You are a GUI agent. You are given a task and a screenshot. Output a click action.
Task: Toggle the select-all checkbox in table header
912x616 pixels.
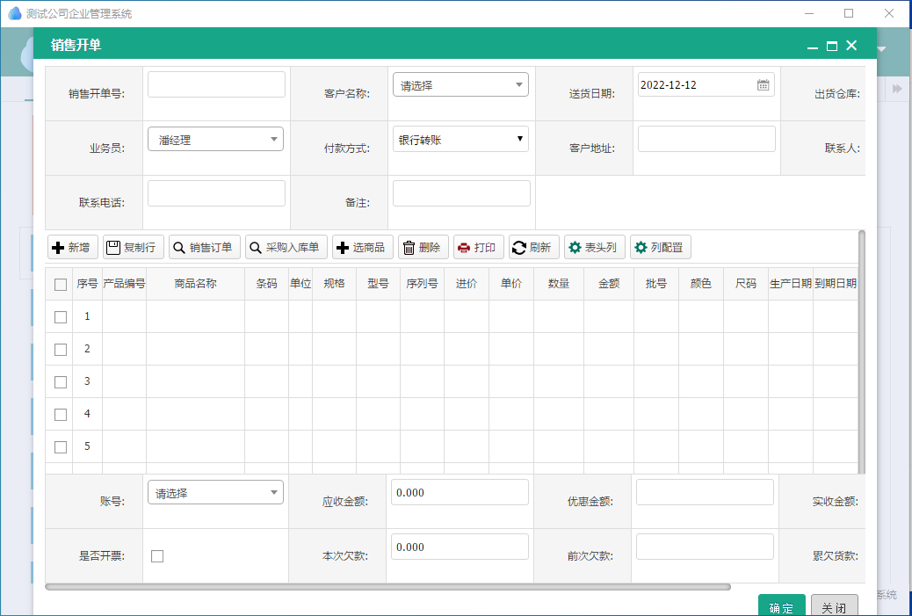pos(61,285)
